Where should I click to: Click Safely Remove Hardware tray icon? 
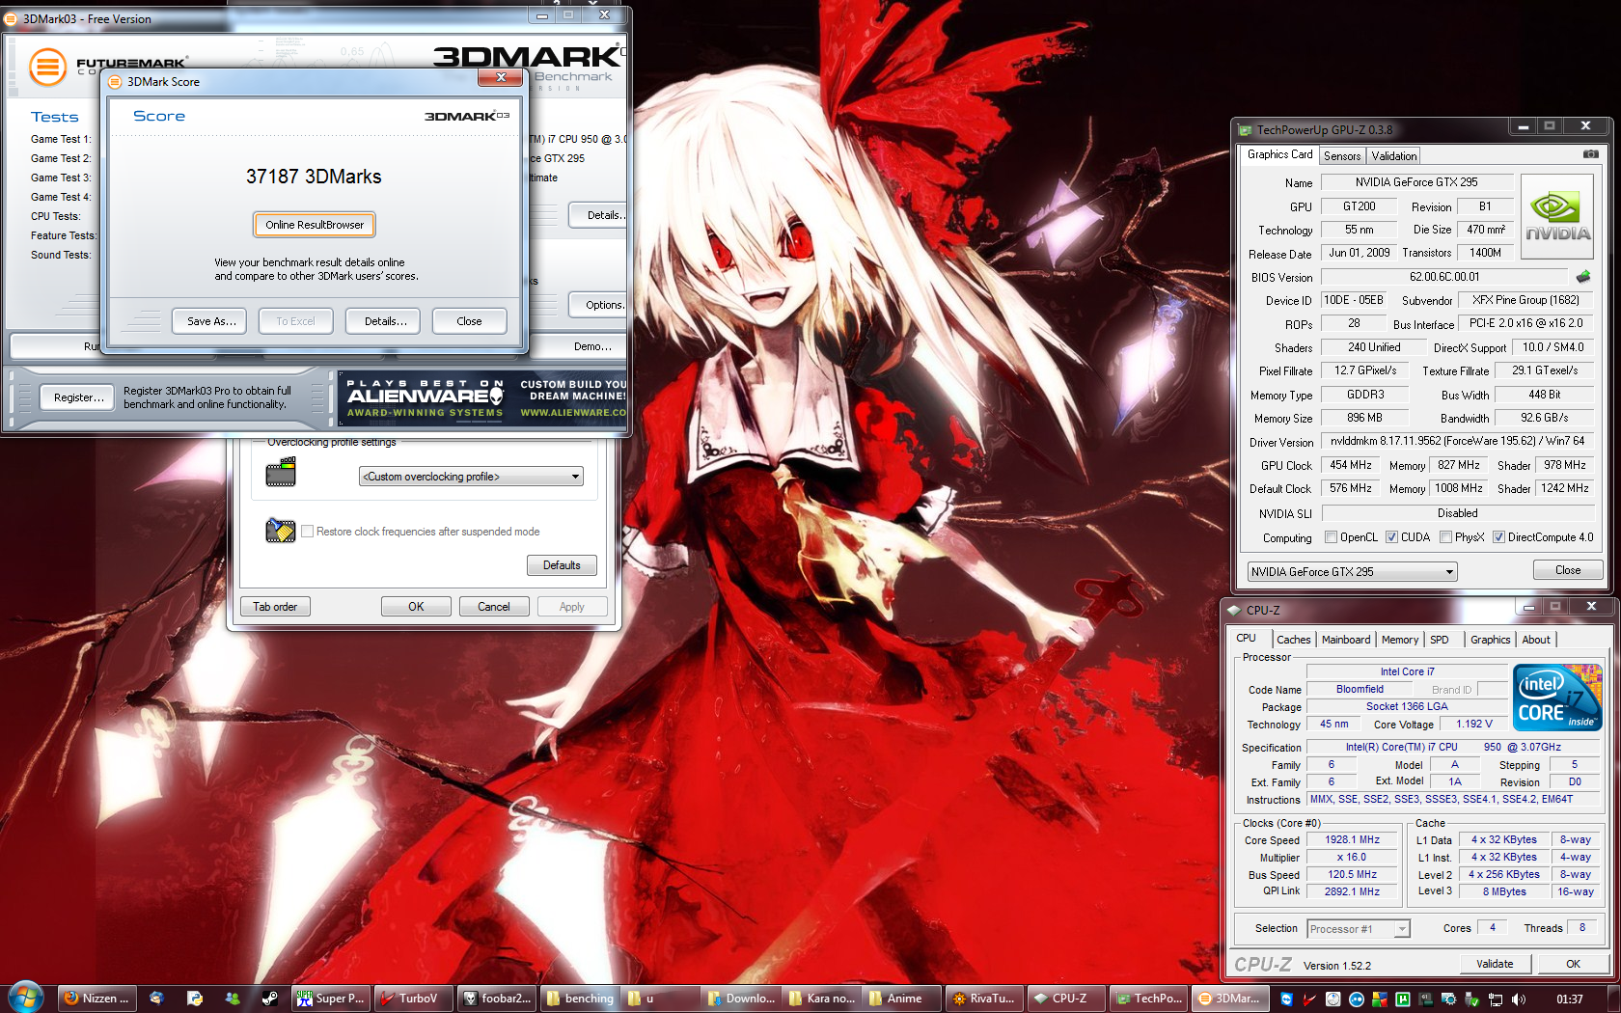click(x=1472, y=999)
